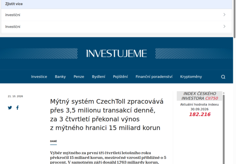Select Finanční poradenství in navigation
Viewport: 236px width, 164px height.
(154, 77)
